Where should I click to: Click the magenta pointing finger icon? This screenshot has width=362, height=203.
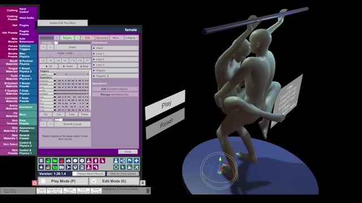(x=102, y=161)
